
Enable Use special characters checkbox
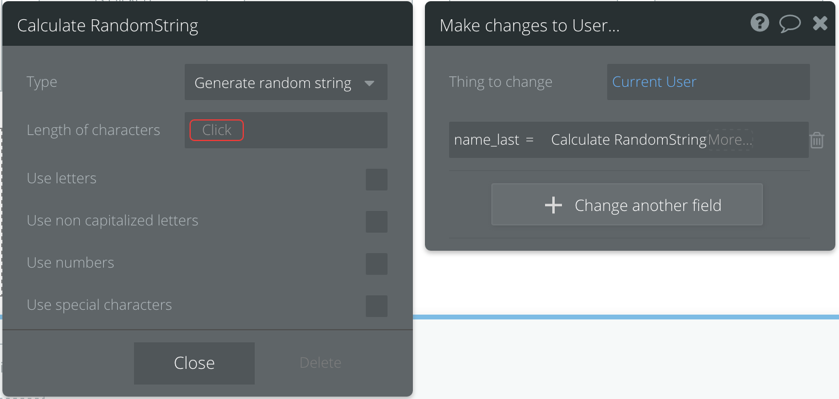pyautogui.click(x=376, y=306)
